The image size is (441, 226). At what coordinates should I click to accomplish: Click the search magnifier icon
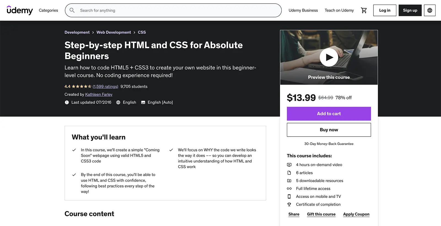pos(72,10)
